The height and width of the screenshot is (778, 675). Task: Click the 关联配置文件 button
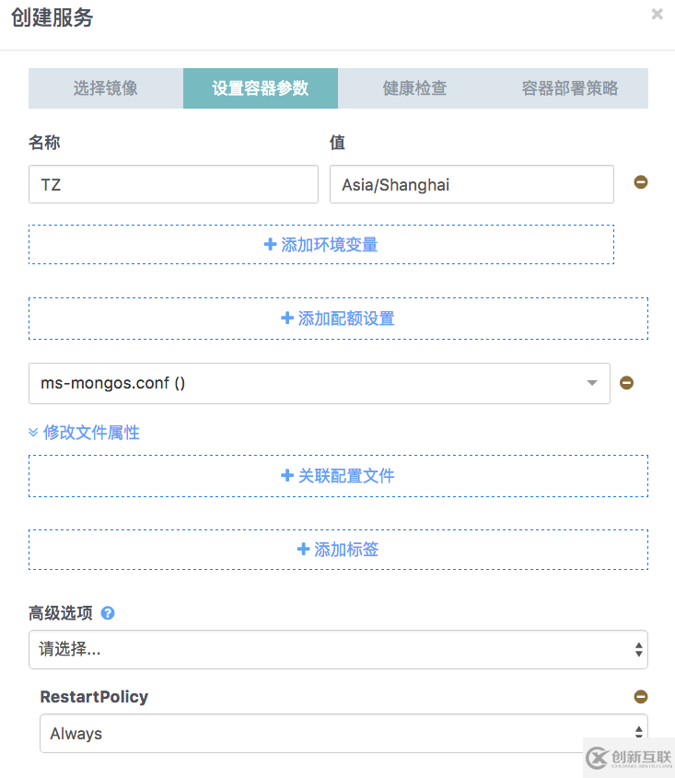338,476
